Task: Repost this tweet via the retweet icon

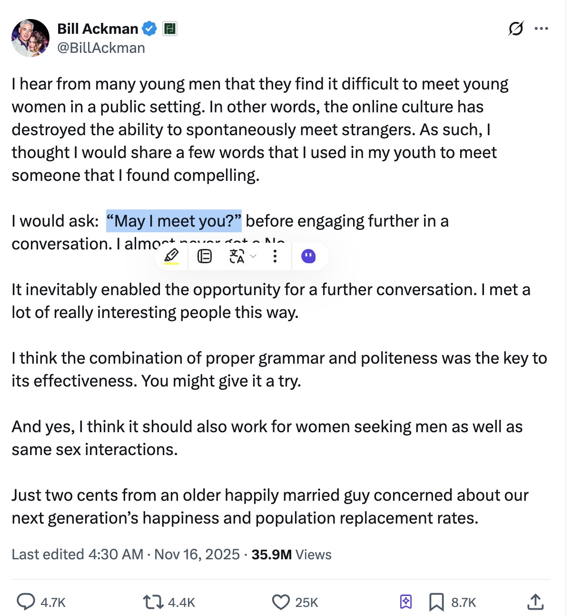Action: tap(152, 602)
